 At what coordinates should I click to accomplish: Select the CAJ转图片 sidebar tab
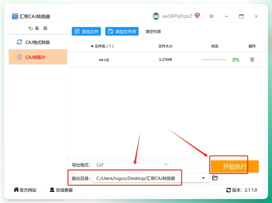pos(38,57)
